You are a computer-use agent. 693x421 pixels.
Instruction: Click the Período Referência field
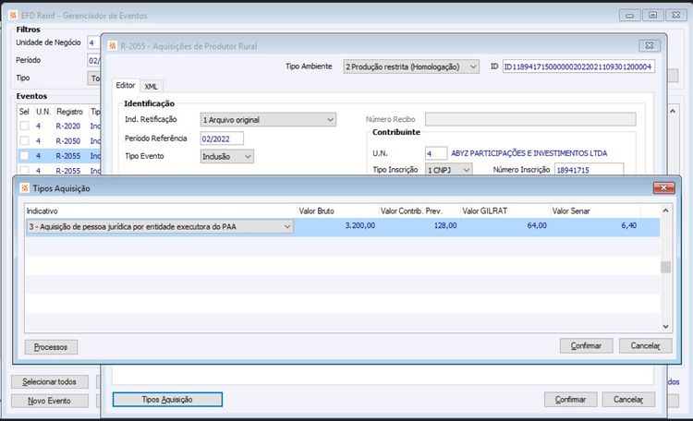click(222, 138)
